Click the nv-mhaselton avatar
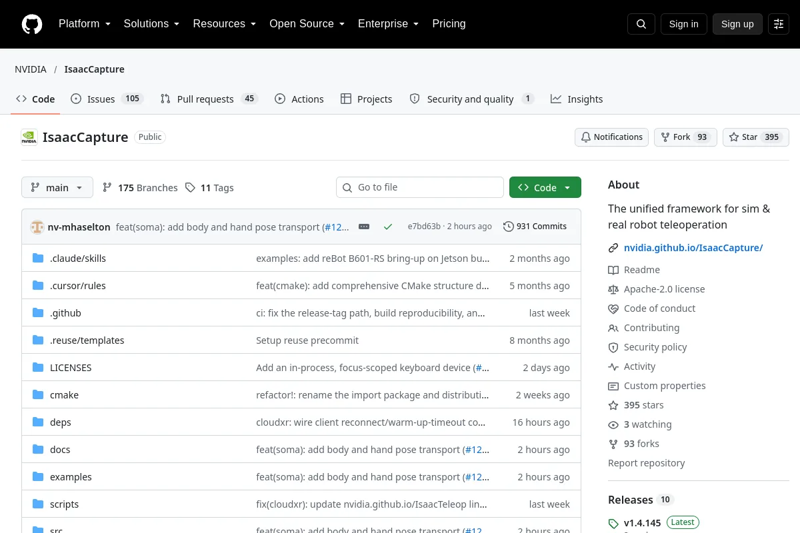This screenshot has height=533, width=800. pos(37,227)
